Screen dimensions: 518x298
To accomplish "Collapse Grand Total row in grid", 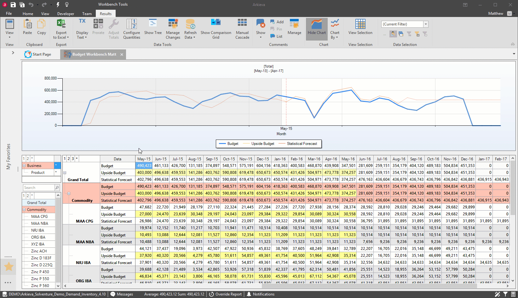I will [x=65, y=173].
